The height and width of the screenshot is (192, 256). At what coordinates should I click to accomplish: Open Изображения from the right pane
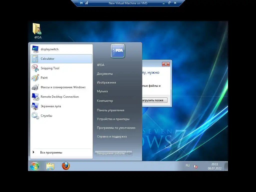106,82
